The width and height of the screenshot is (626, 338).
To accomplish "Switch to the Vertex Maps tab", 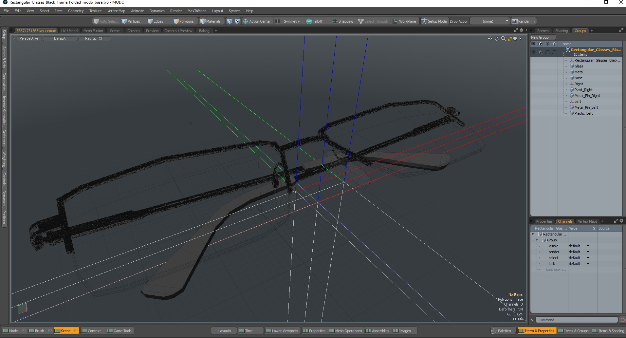I will (587, 221).
